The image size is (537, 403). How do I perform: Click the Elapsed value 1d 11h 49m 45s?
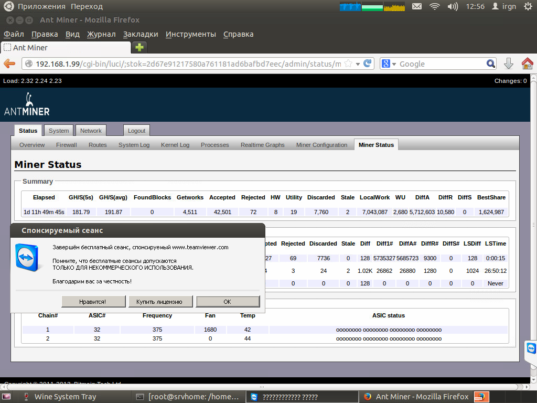click(x=44, y=212)
